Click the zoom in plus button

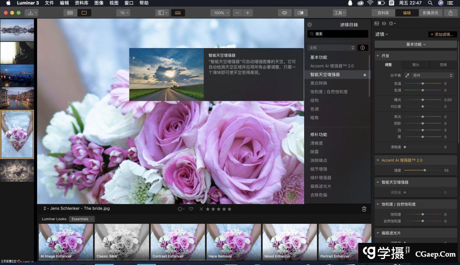248,13
